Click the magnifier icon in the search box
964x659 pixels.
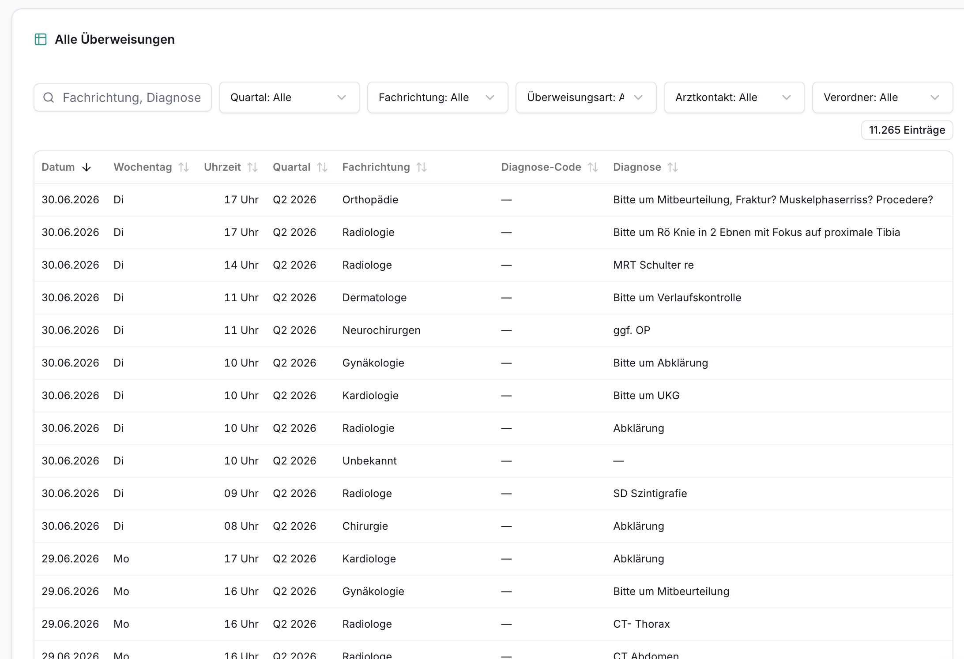click(49, 97)
